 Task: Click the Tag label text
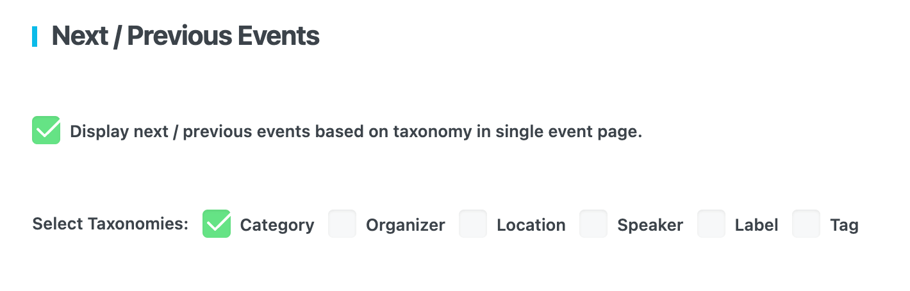(x=844, y=226)
